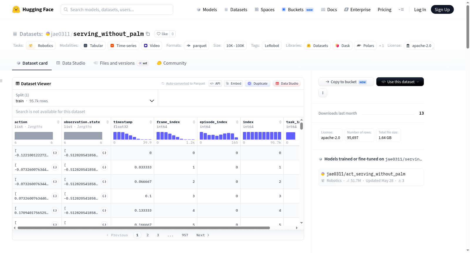Filter by the Polars library tag

365,46
